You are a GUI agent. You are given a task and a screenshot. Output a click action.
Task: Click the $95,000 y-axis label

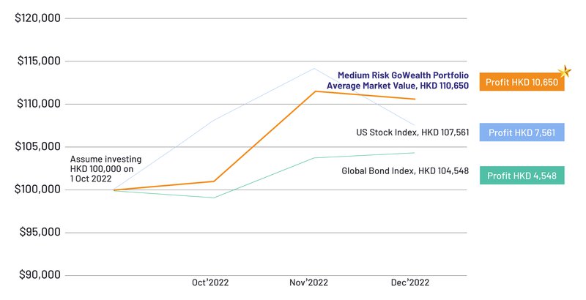point(40,232)
